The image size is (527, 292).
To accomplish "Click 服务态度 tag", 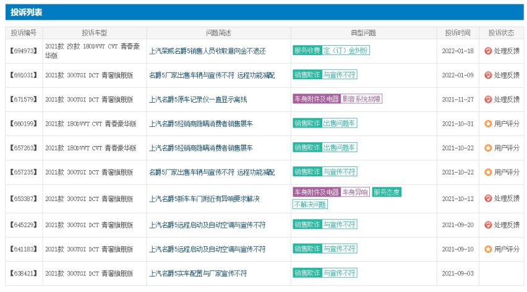I will click(387, 192).
